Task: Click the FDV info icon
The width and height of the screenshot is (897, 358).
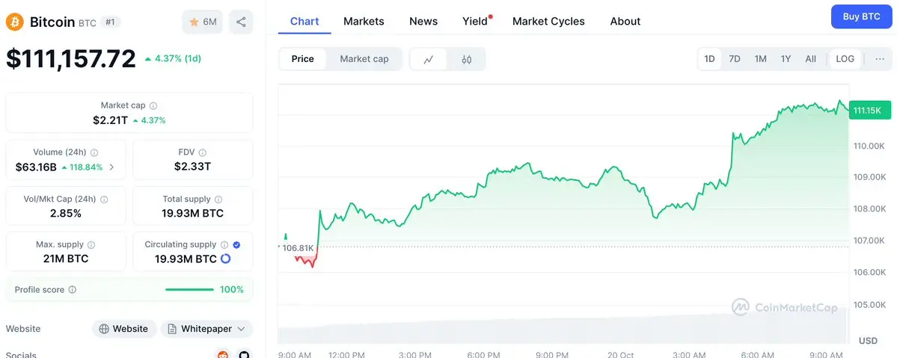Action: 203,152
